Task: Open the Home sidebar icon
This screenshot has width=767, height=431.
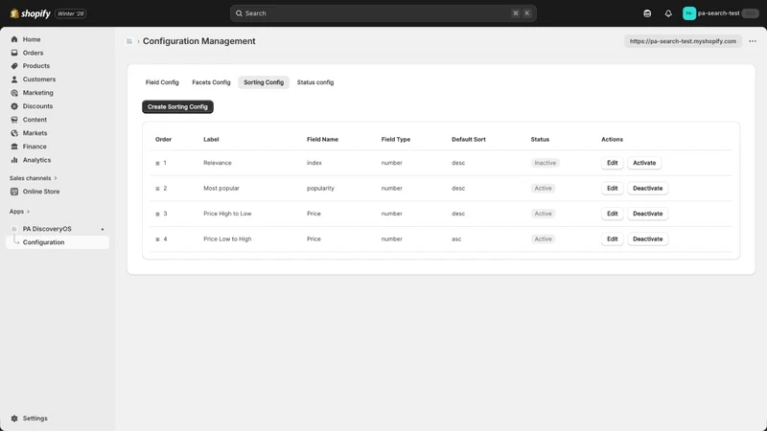Action: pos(14,39)
